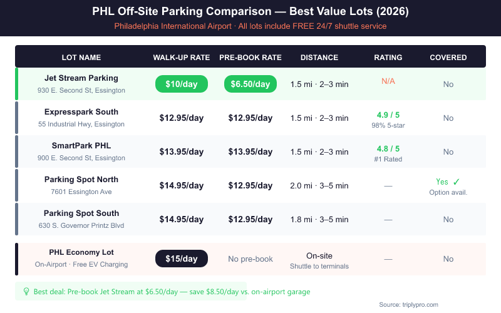Click the SmartPark PHL lot name
Screen dimensions: 501x313
(81, 146)
